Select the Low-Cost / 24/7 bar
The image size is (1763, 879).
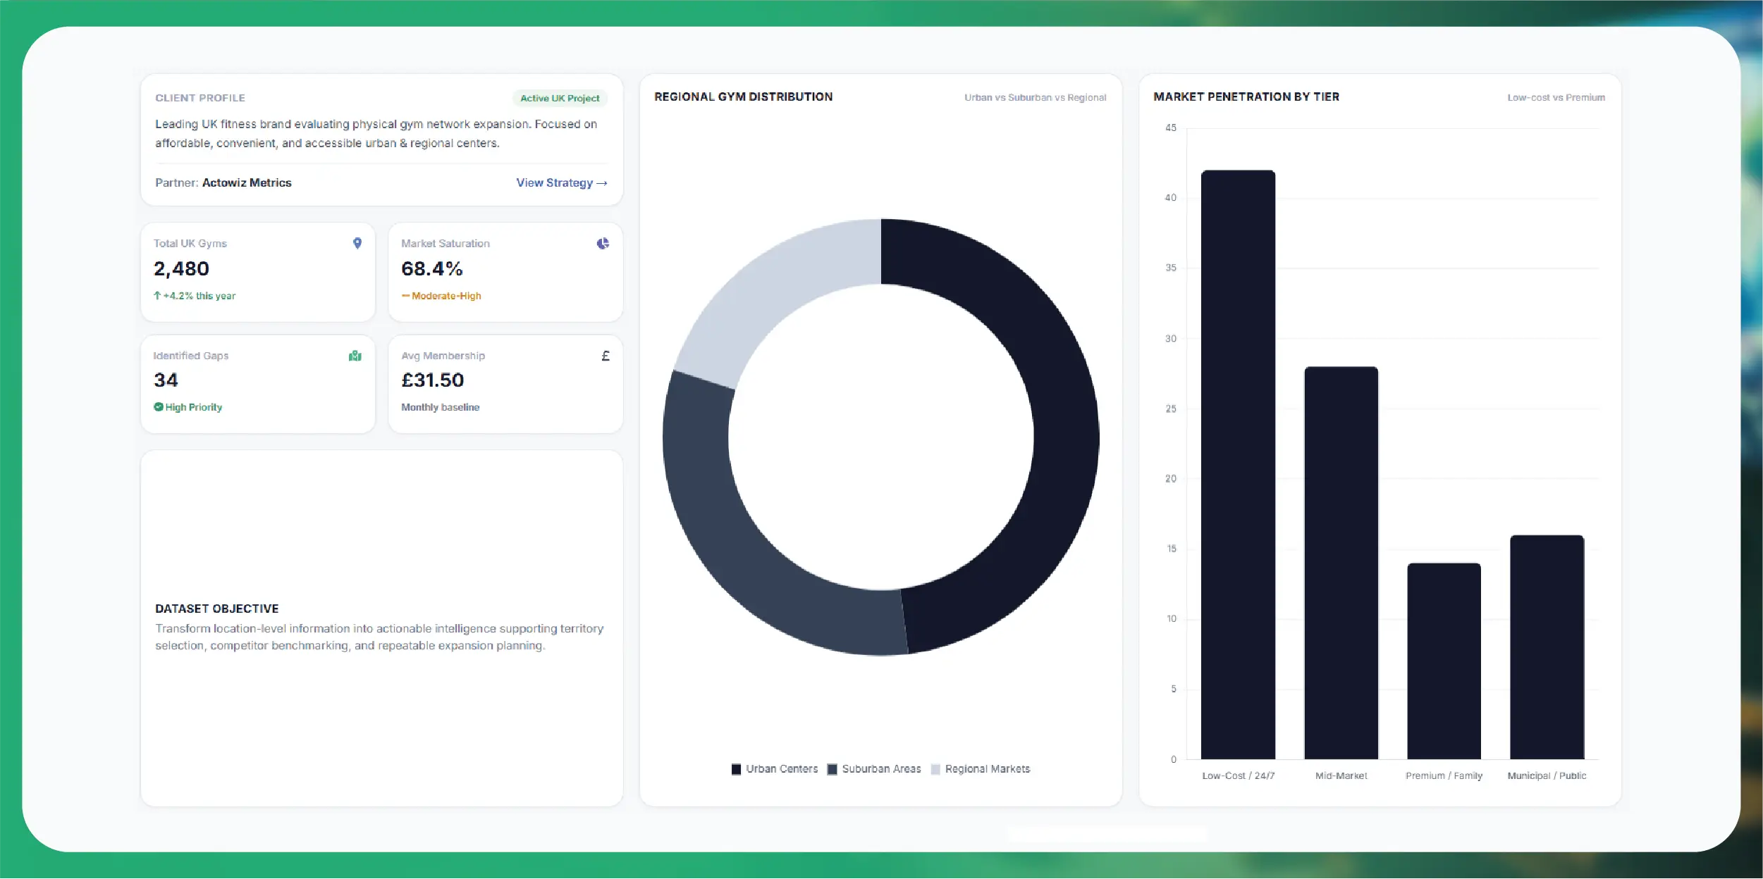coord(1238,465)
